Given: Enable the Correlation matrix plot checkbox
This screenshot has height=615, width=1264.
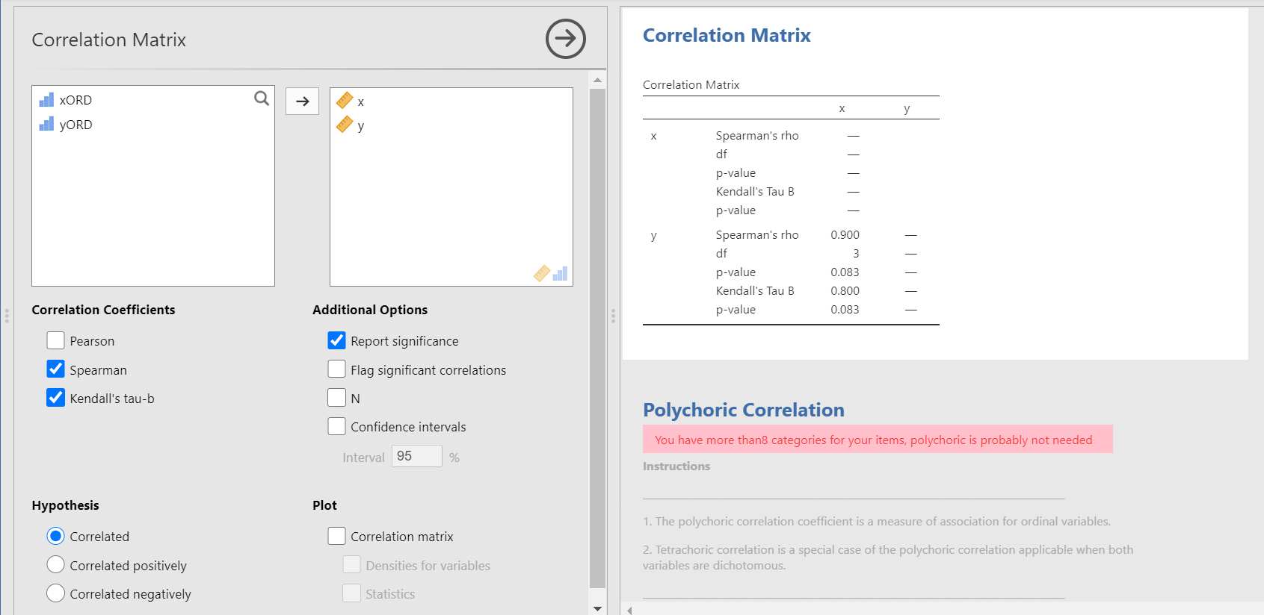Looking at the screenshot, I should point(337,537).
